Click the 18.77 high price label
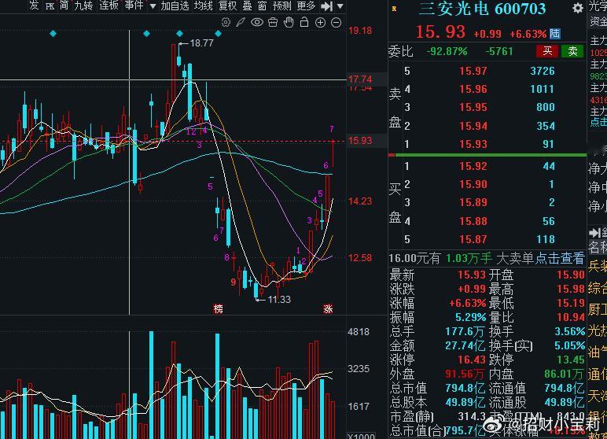The height and width of the screenshot is (439, 607). coord(202,43)
